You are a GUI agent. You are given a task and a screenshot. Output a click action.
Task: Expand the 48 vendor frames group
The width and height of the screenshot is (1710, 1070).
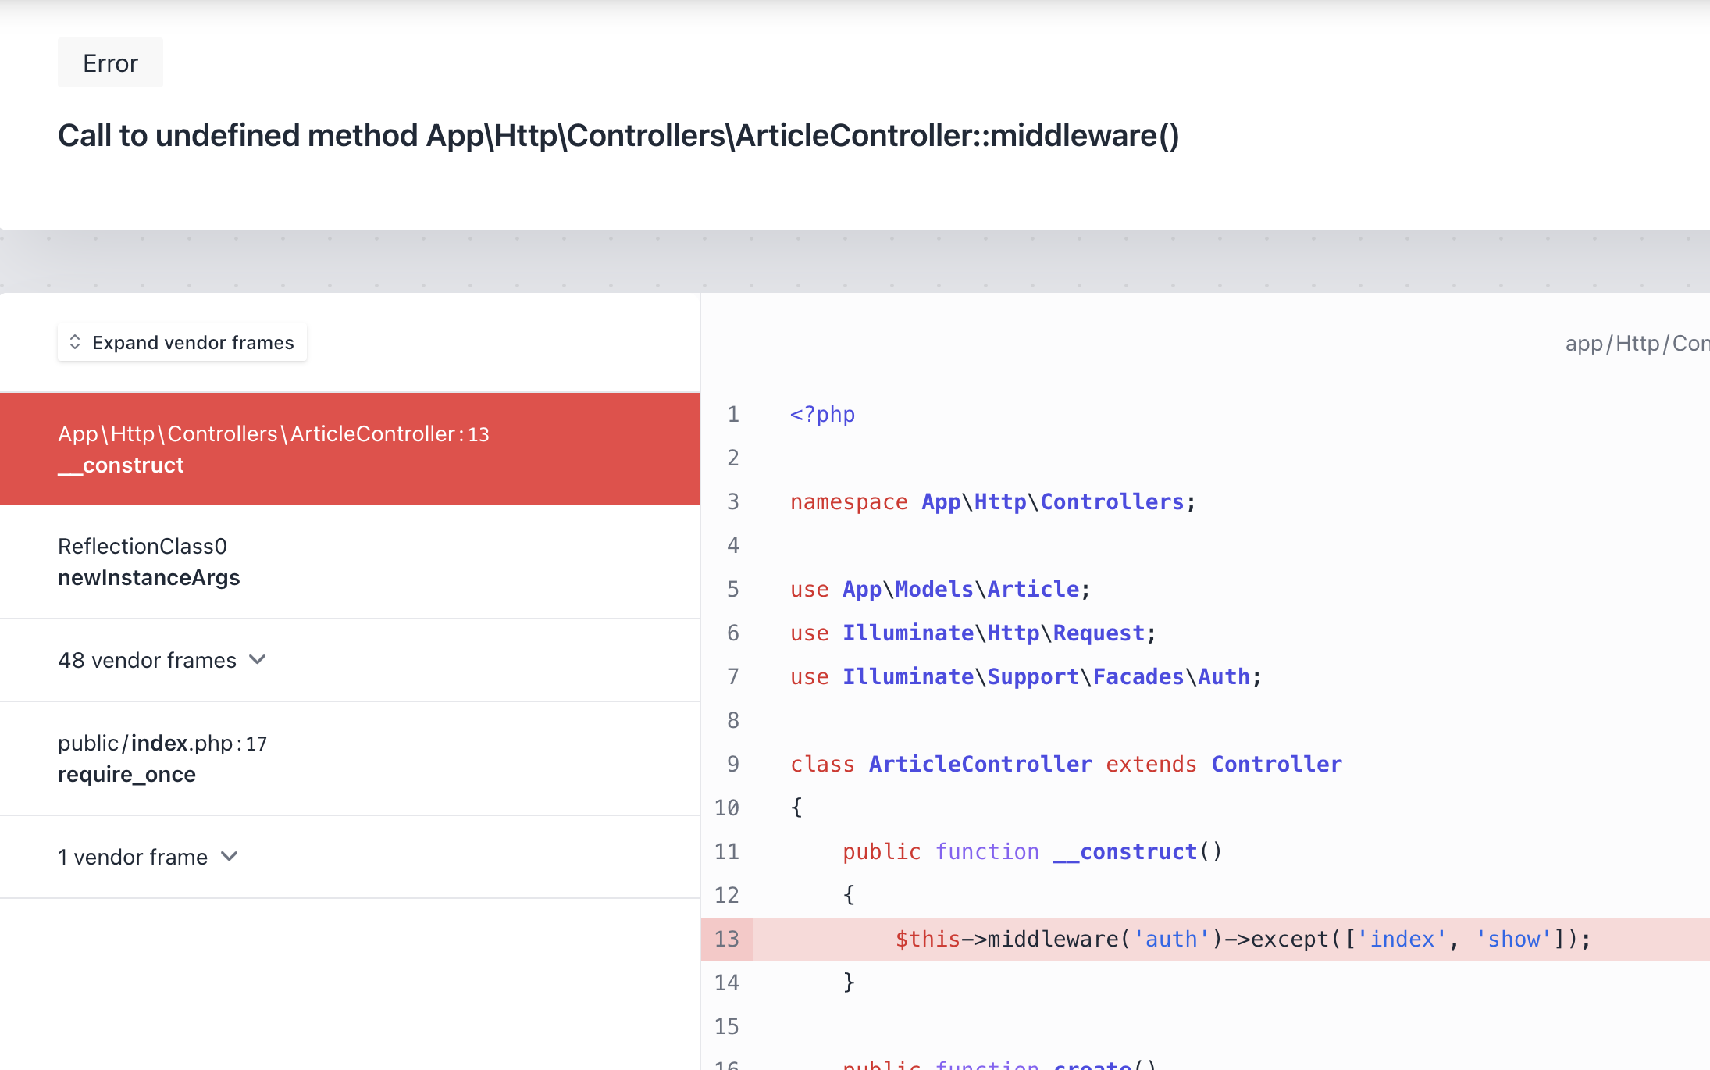pos(148,660)
